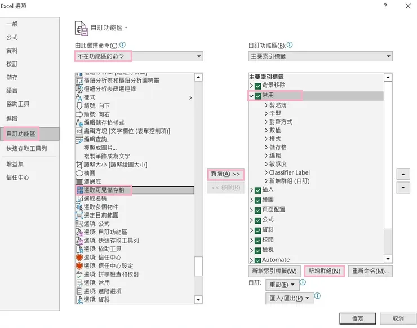Uncheck the 繪圖 tab checkbox
The width and height of the screenshot is (417, 328).
click(258, 201)
